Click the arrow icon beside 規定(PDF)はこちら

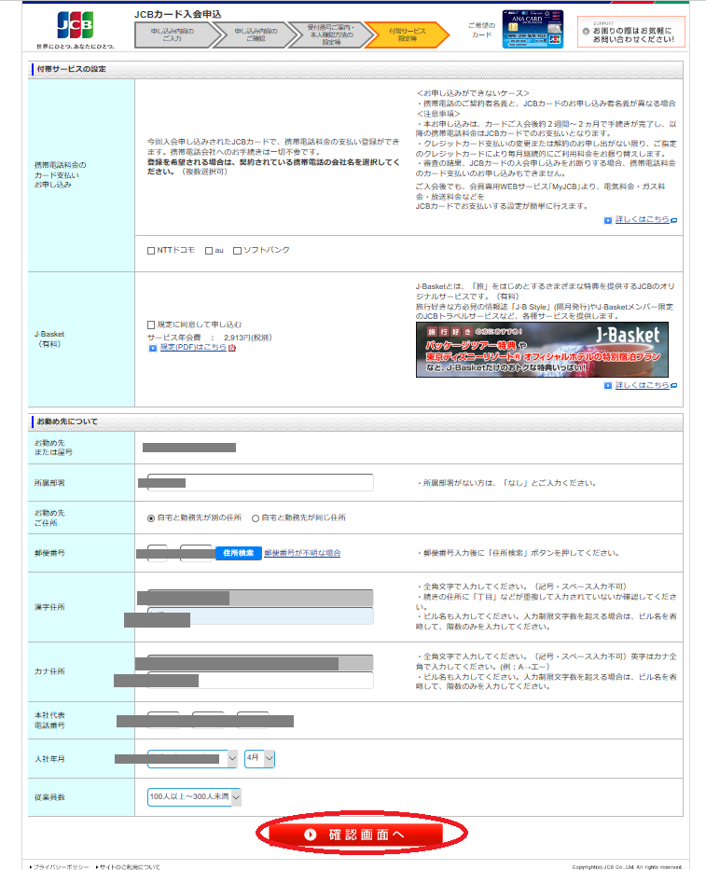153,348
